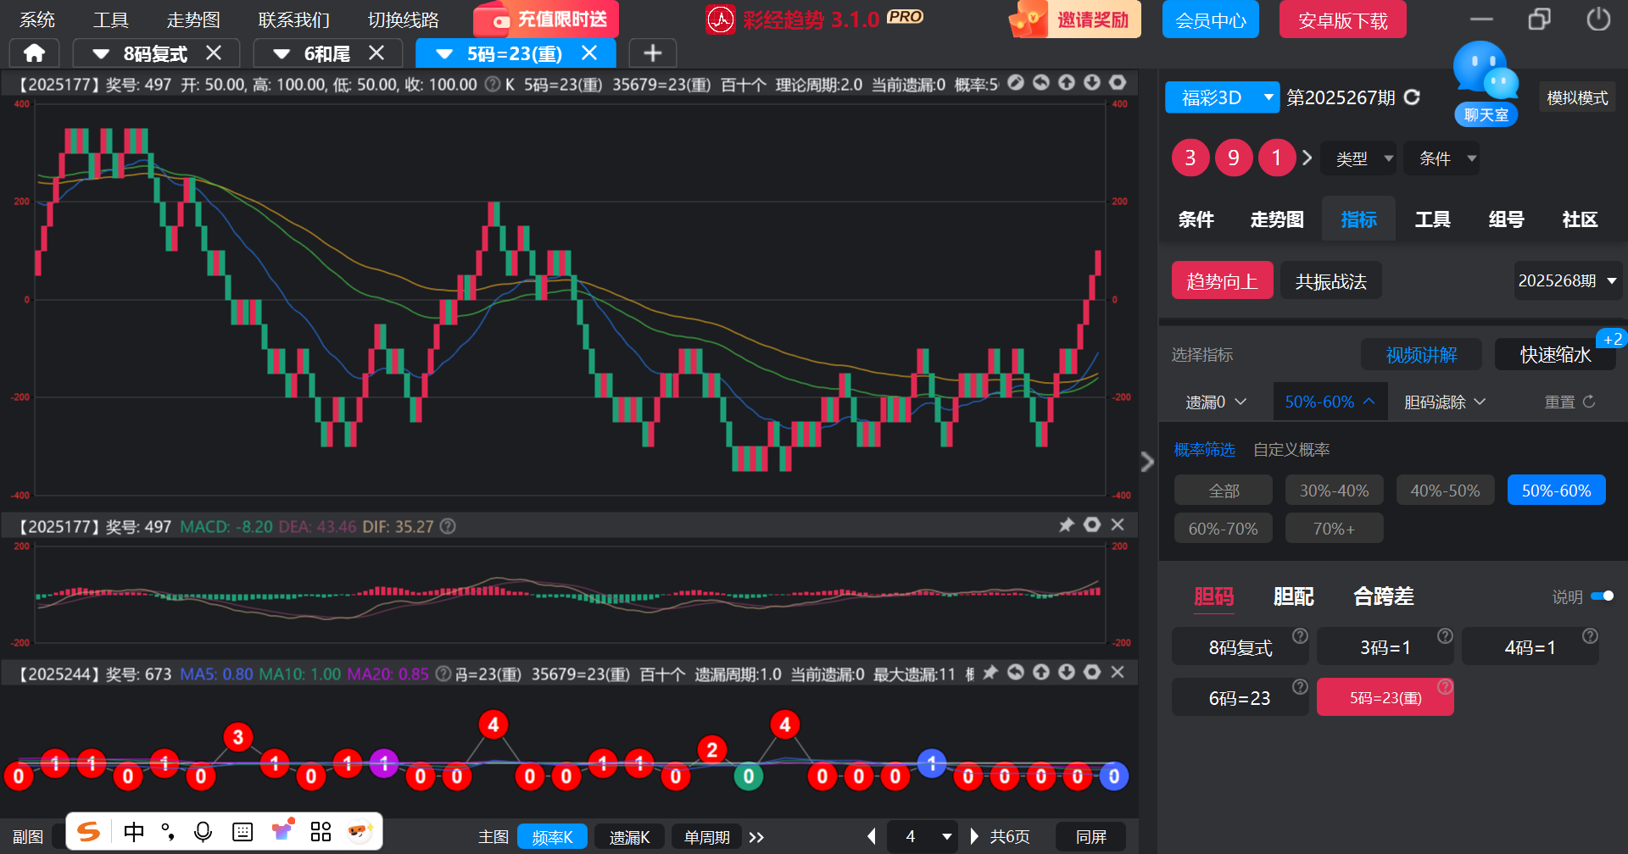1628x854 pixels.
Task: Click the microphone icon in the Sogou toolbar
Action: click(203, 832)
